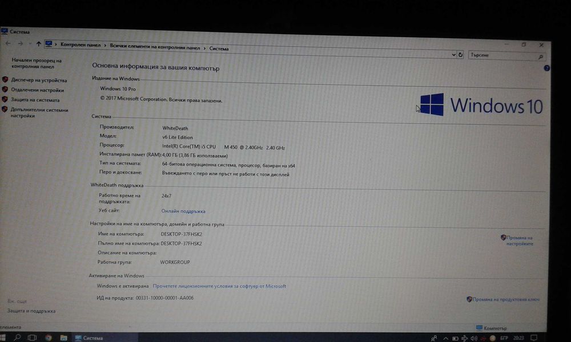
Task: Refresh the page with the refresh icon
Action: click(460, 55)
